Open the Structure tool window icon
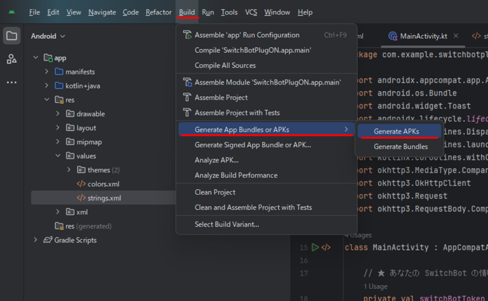Image resolution: width=488 pixels, height=301 pixels. [12, 59]
